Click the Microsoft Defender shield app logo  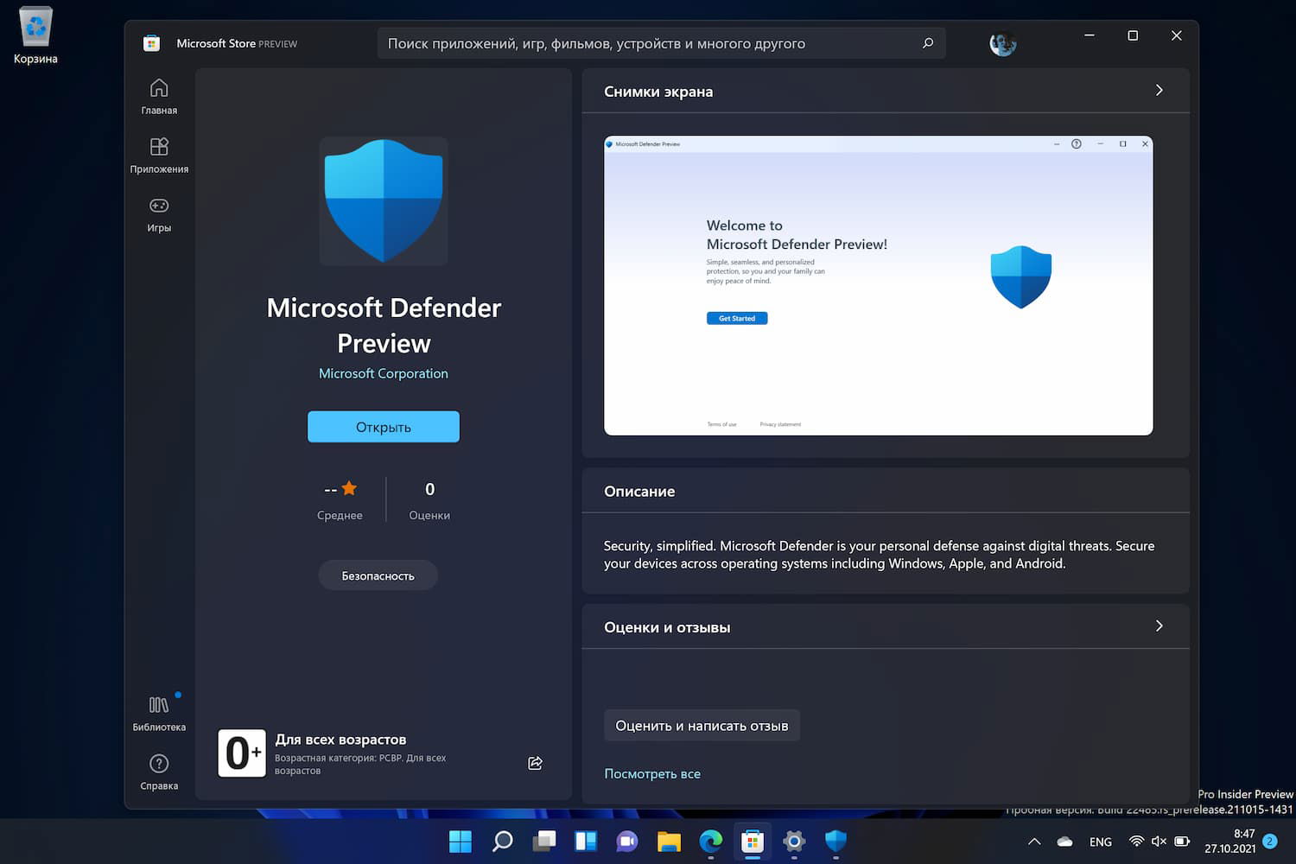(384, 200)
